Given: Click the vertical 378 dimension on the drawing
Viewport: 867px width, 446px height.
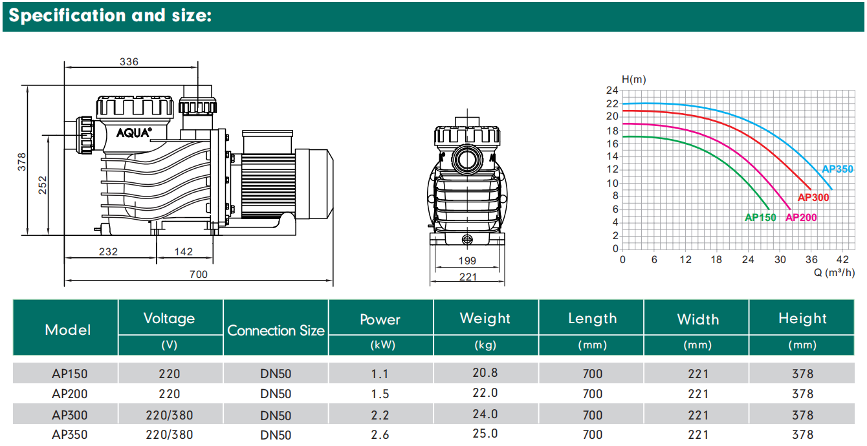Looking at the screenshot, I should 21,162.
